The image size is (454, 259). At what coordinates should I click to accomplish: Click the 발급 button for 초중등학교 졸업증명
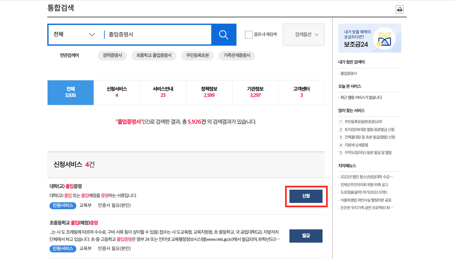pyautogui.click(x=306, y=236)
